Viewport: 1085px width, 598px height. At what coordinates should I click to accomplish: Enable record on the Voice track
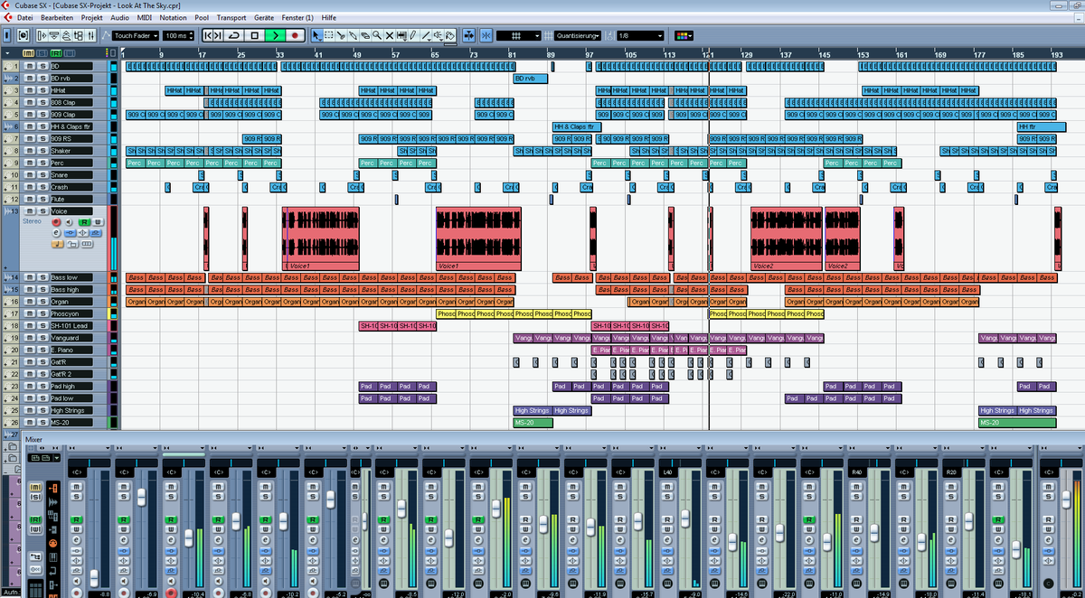56,221
